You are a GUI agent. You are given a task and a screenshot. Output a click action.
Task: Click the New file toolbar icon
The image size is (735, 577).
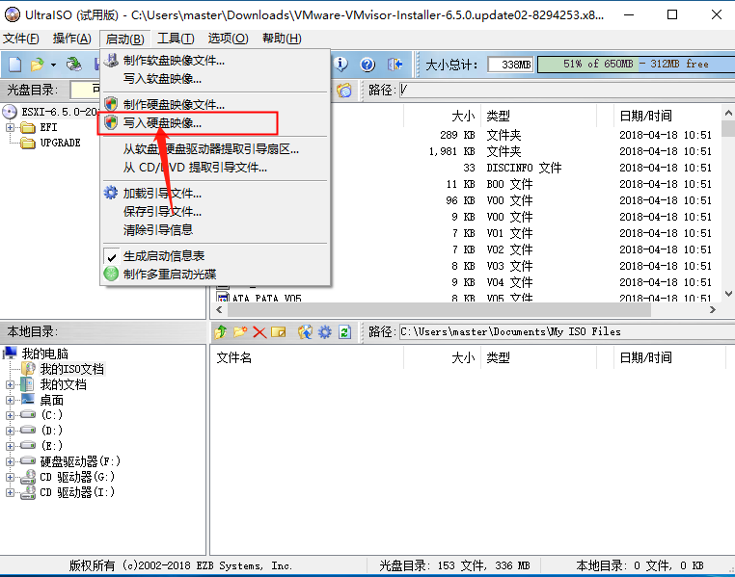pos(15,65)
